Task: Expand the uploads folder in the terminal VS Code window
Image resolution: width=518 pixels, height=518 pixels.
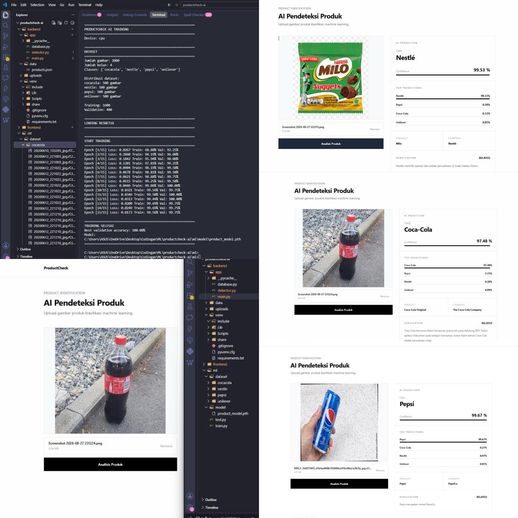Action: [x=21, y=76]
